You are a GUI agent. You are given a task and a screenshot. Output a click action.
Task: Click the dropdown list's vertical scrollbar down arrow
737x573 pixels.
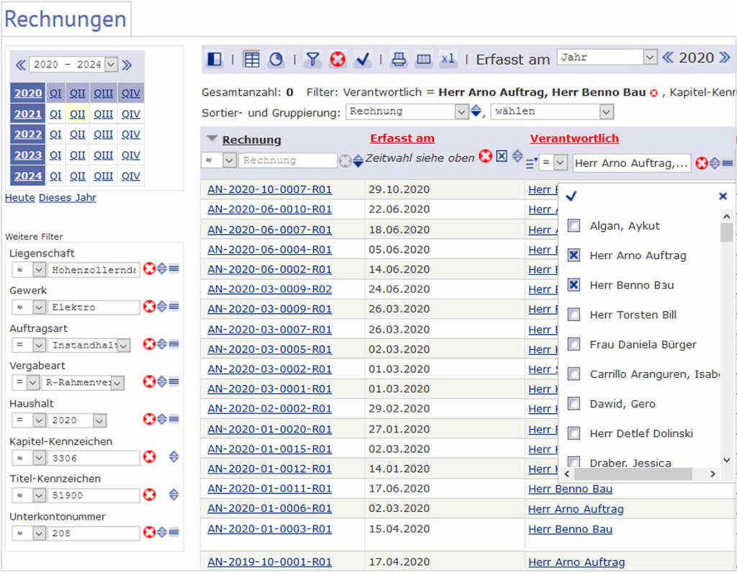point(726,460)
